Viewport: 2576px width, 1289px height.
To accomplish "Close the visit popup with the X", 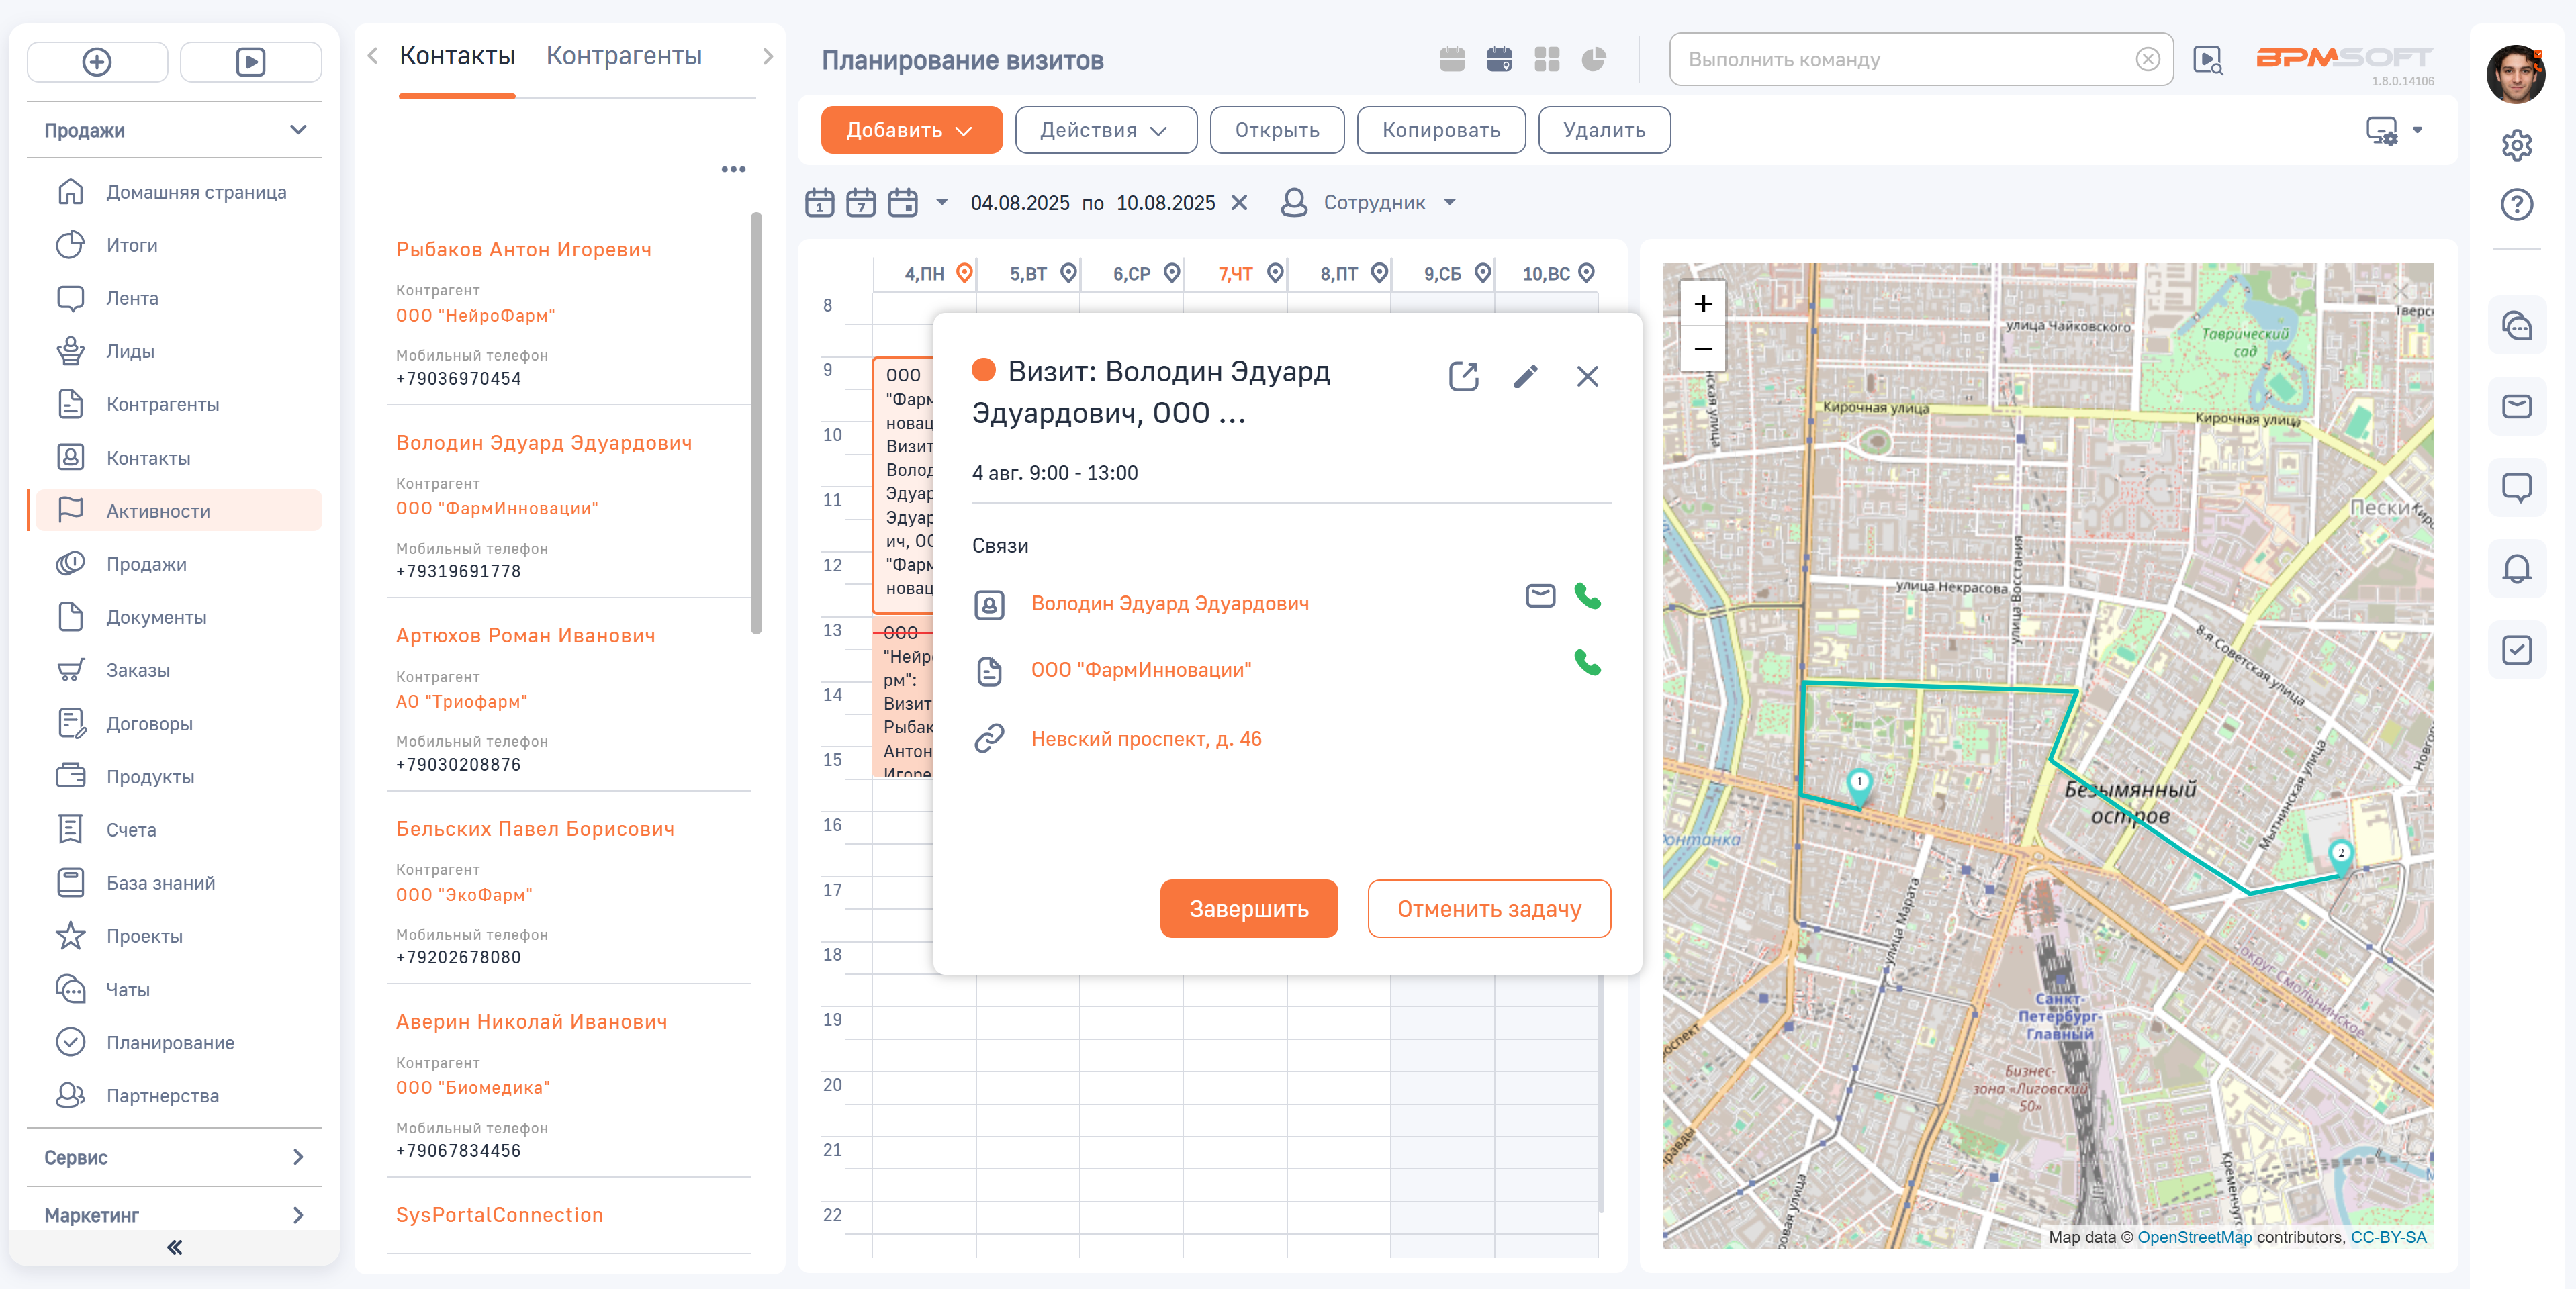I will [1587, 376].
